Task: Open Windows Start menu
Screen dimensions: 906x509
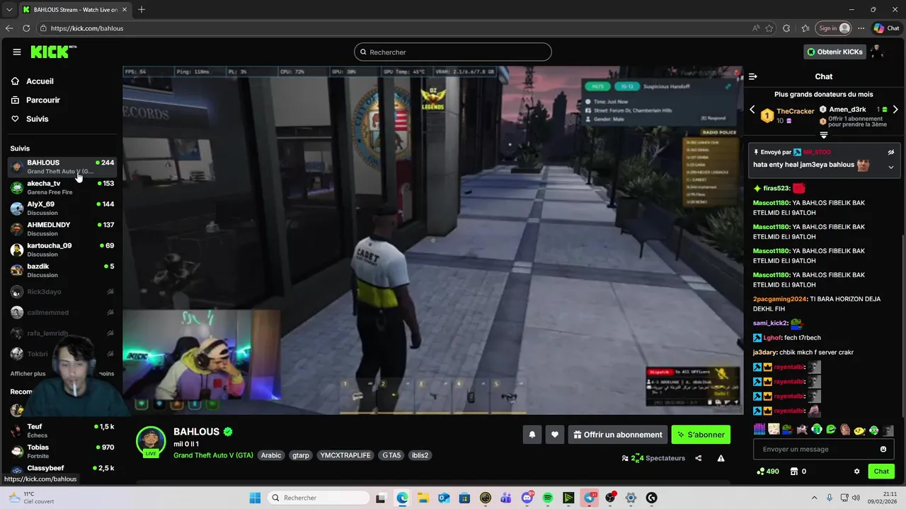Action: point(255,498)
